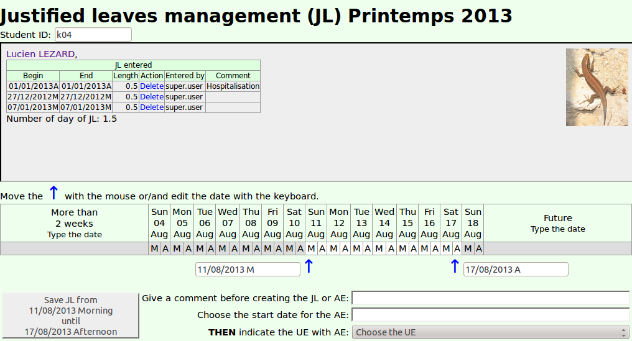Delete the 27/12/2012 leave entry
This screenshot has width=632, height=341.
152,97
